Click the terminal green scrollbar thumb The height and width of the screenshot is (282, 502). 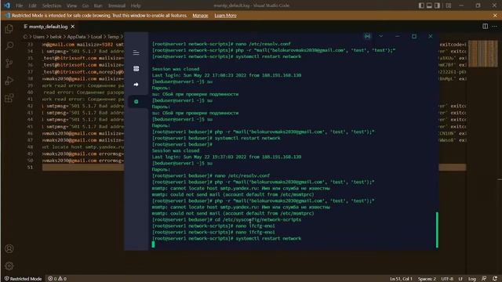437,230
